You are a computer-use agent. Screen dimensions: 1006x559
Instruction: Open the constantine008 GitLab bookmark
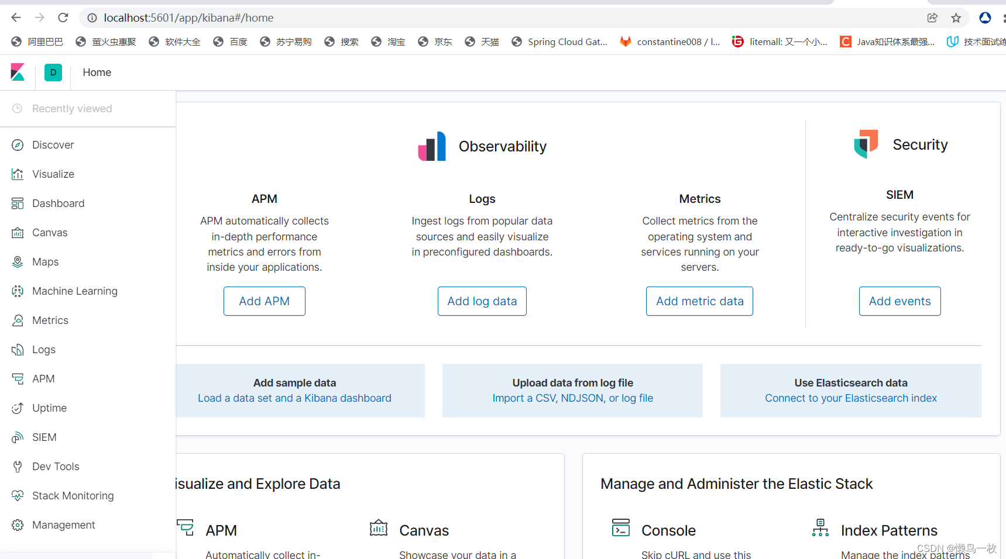tap(670, 42)
